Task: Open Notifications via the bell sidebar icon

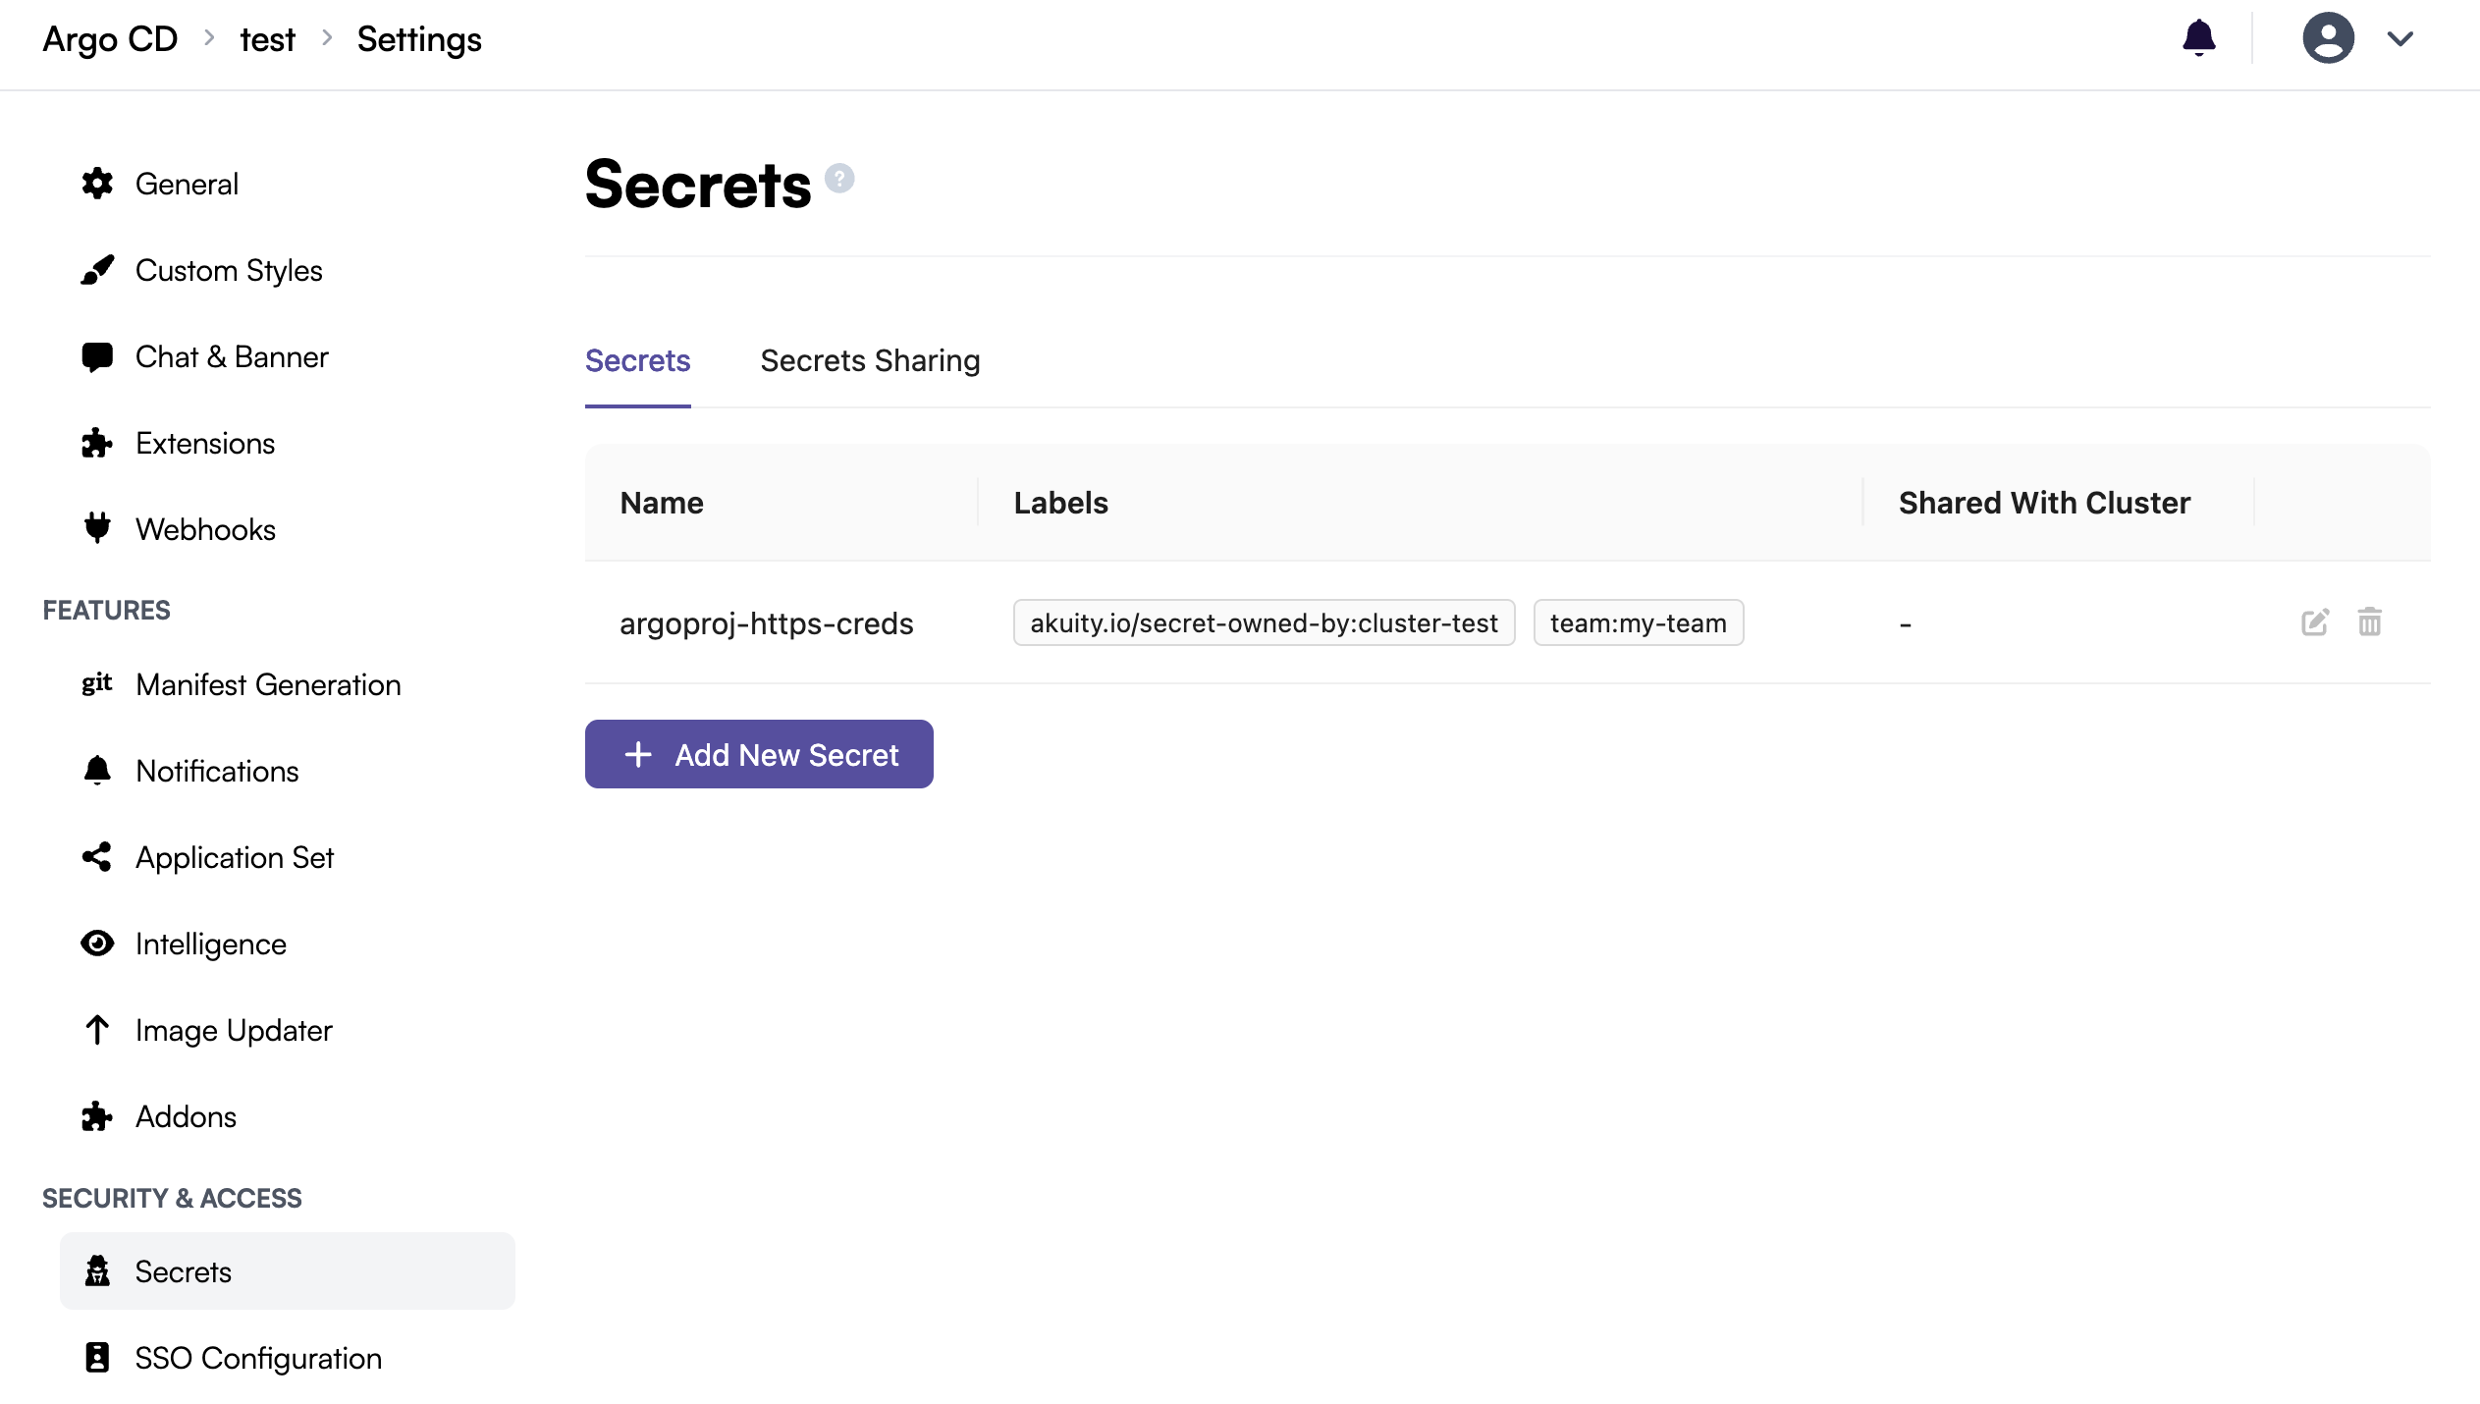Action: pyautogui.click(x=97, y=771)
